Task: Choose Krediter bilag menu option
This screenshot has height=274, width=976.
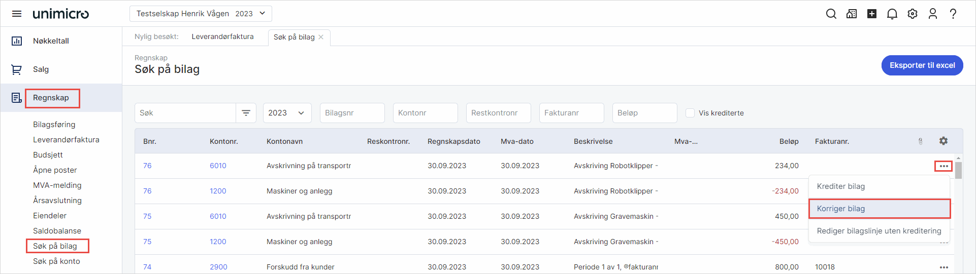Action: pyautogui.click(x=879, y=186)
